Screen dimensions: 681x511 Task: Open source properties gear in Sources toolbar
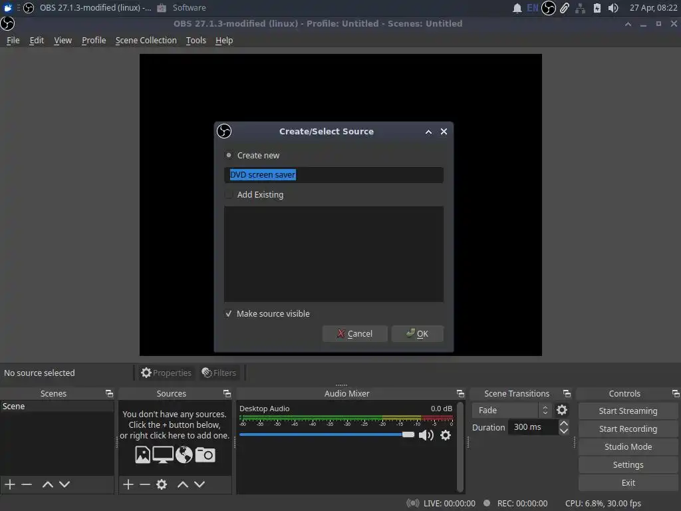click(x=162, y=484)
